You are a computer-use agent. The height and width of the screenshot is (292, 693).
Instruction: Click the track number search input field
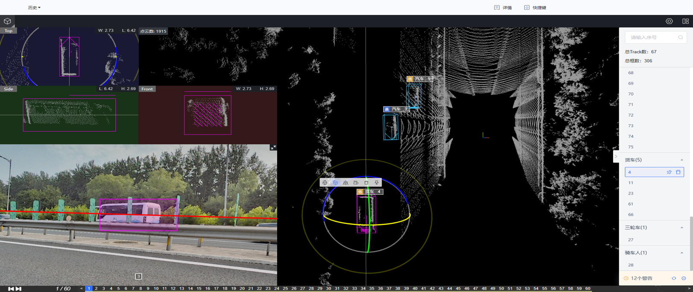pos(652,38)
